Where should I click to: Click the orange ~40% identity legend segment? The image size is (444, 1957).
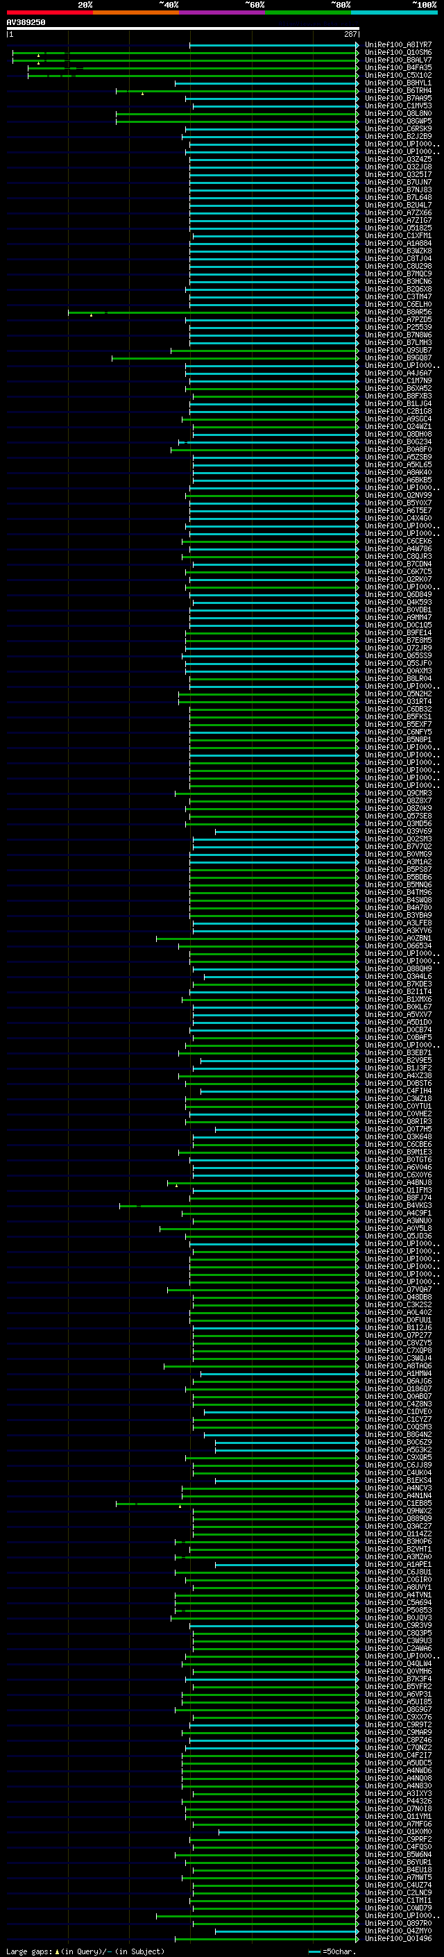coord(136,13)
